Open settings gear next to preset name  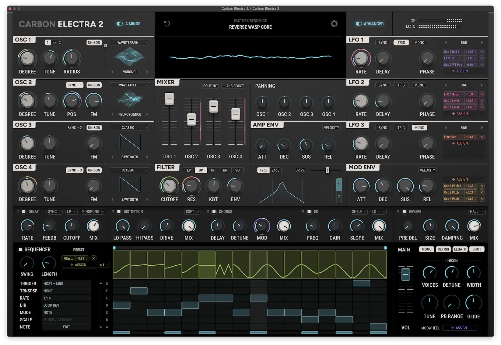point(334,24)
